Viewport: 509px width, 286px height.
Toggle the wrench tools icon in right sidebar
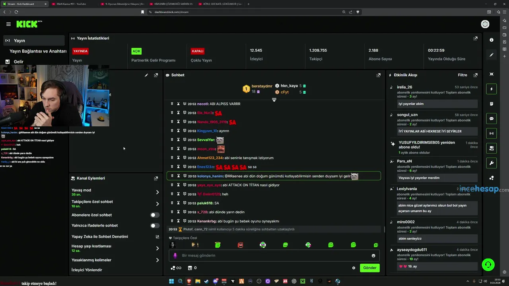pos(492,163)
